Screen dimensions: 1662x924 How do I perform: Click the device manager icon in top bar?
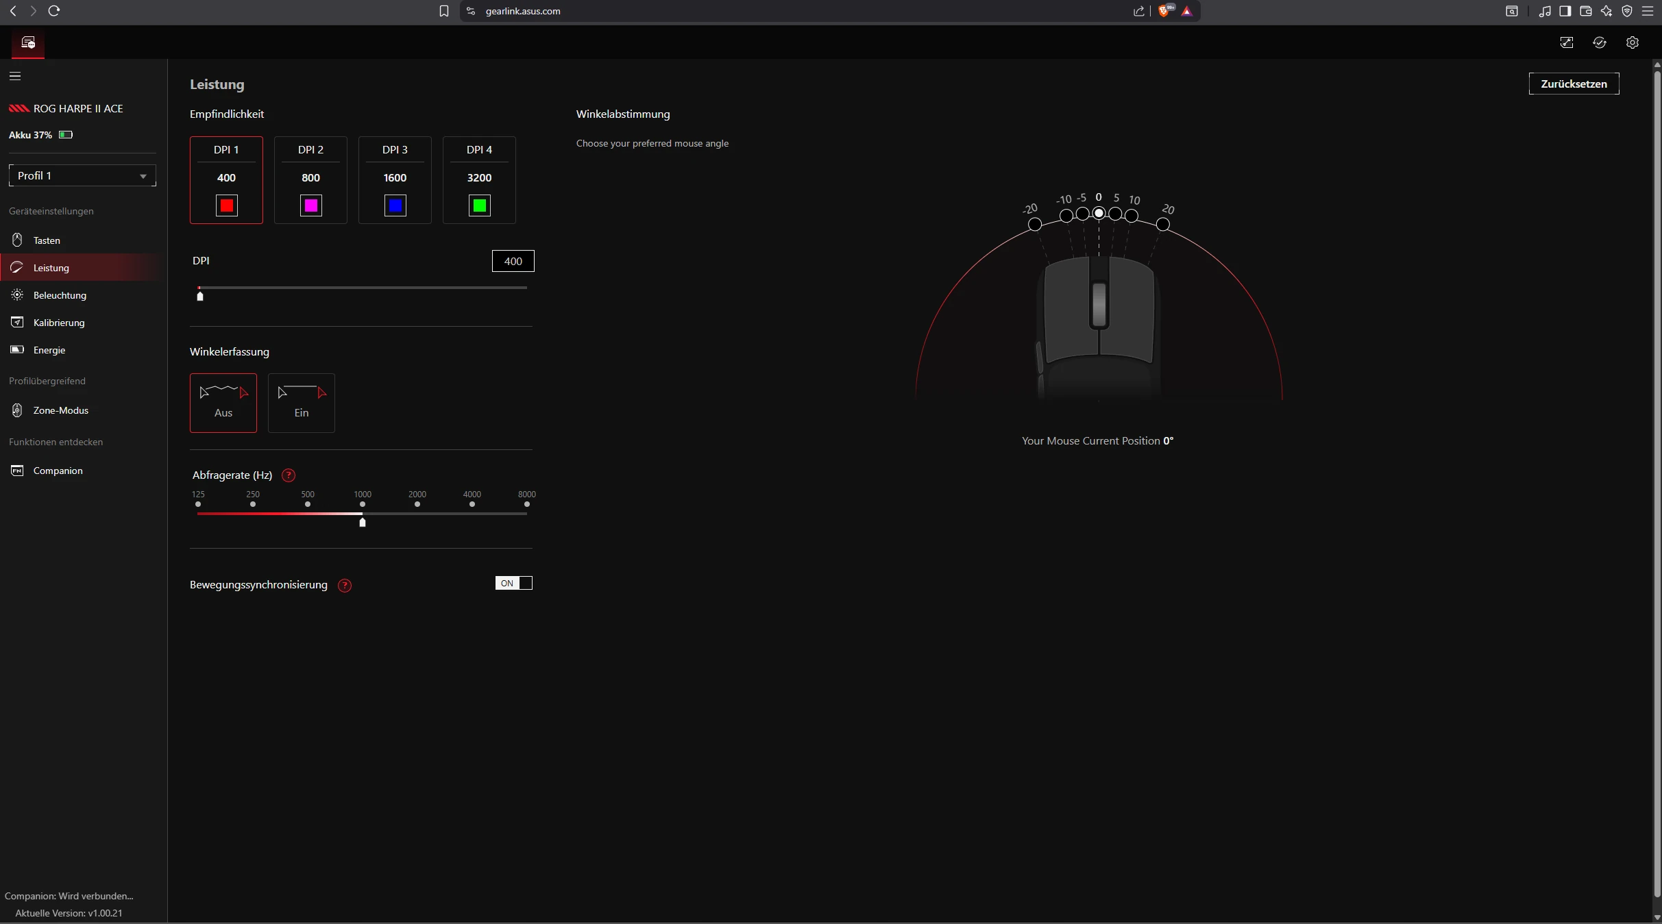28,43
